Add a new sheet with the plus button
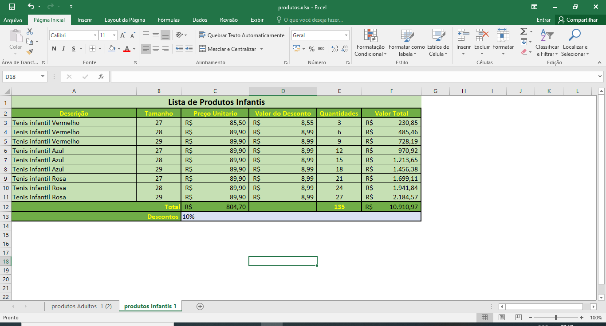 (x=200, y=306)
